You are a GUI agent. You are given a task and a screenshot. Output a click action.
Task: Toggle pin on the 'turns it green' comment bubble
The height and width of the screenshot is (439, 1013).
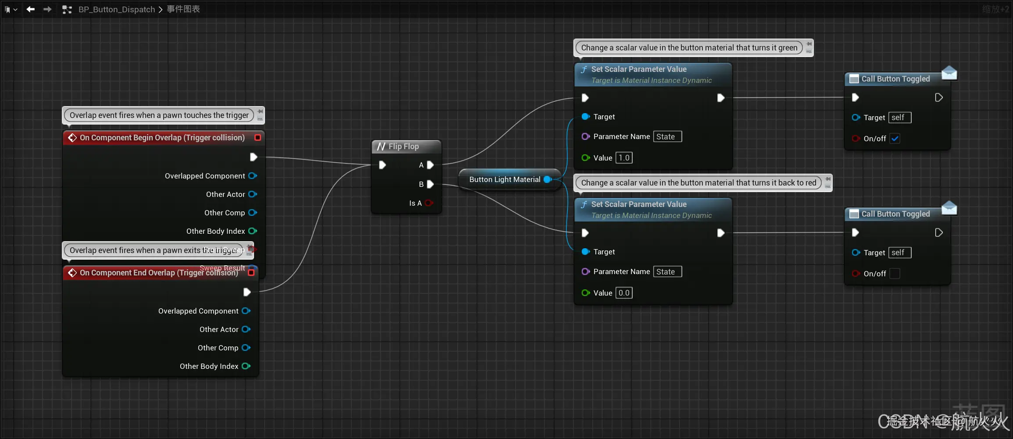point(809,44)
